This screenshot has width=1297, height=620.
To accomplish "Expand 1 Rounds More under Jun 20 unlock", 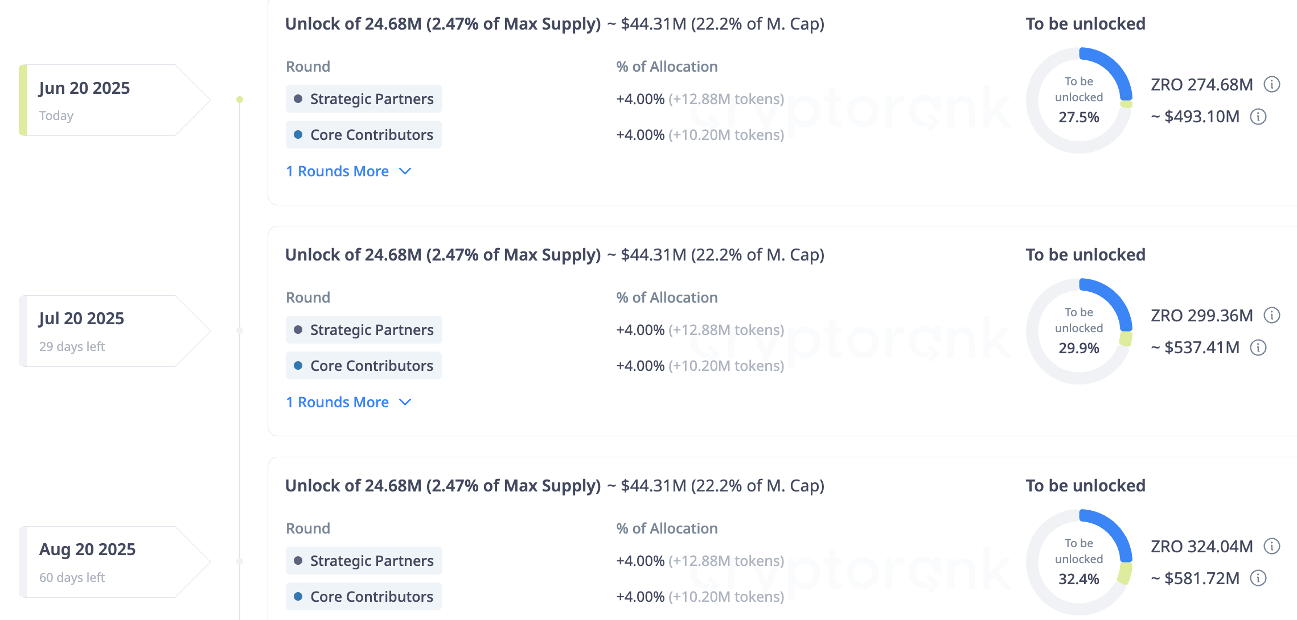I will point(348,171).
